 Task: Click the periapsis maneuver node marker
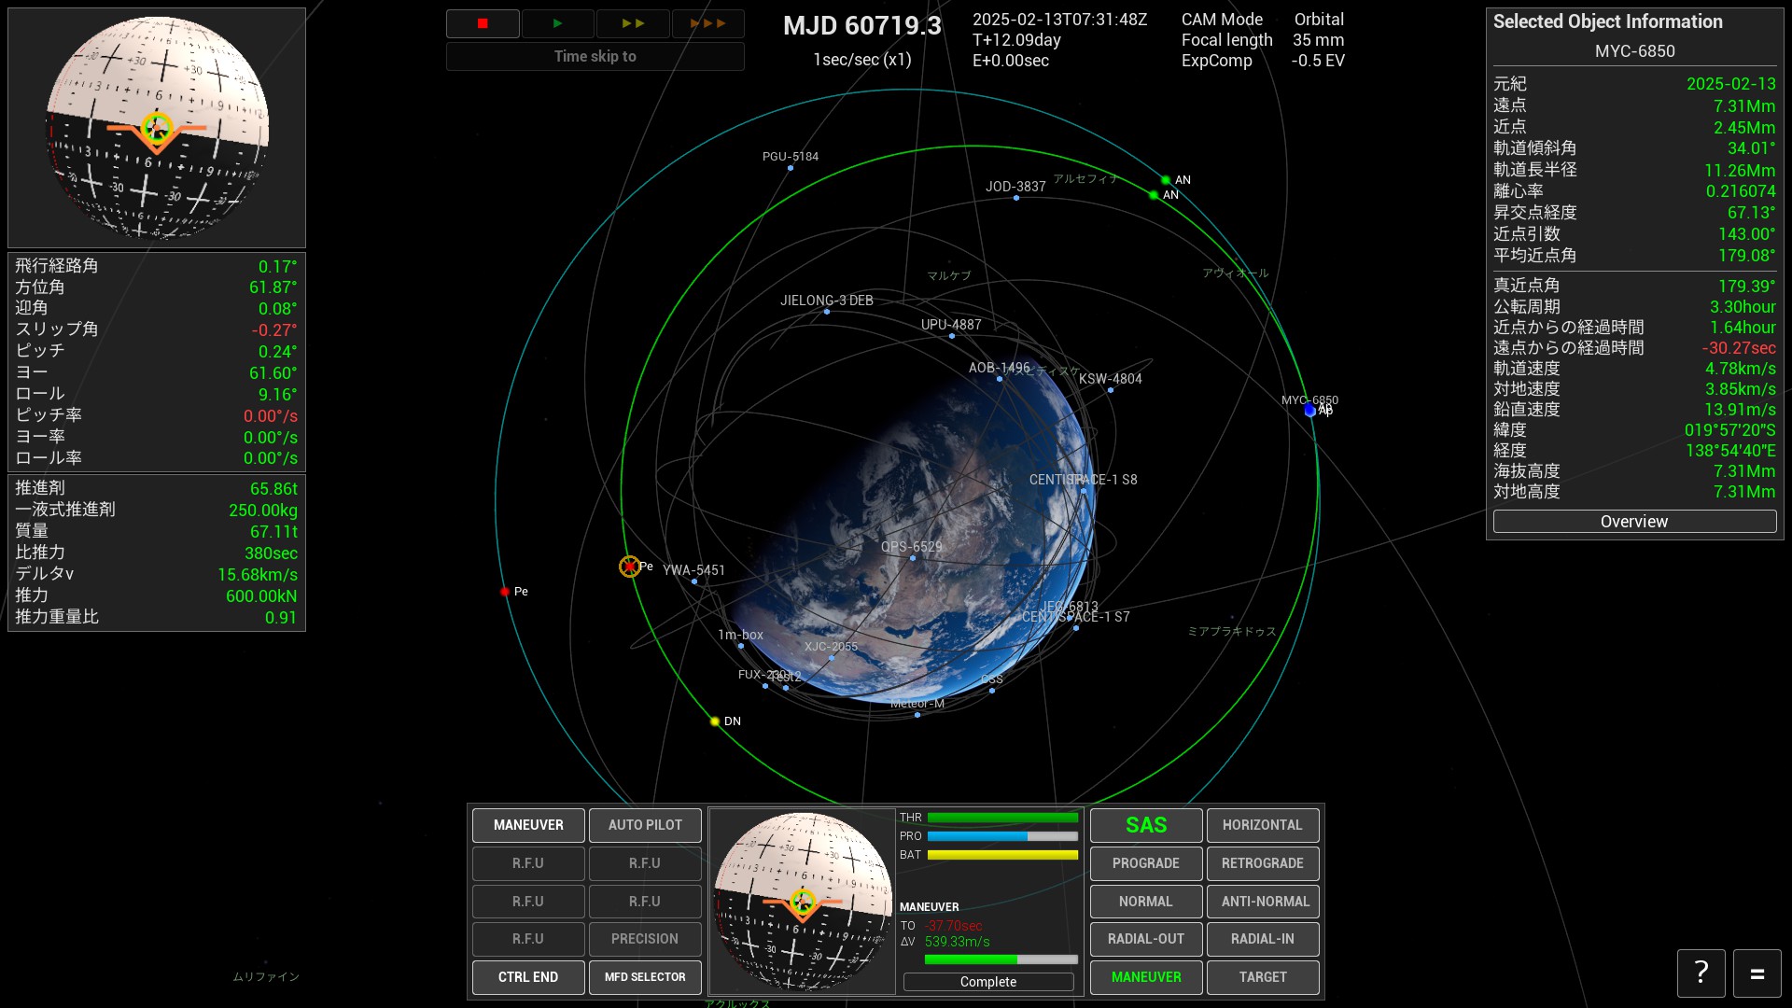(x=630, y=567)
